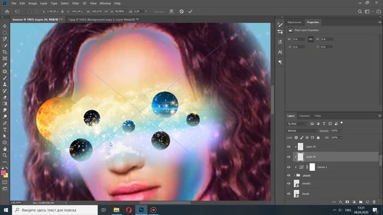
Task: Select the Dodge tool
Action: (x=5, y=116)
